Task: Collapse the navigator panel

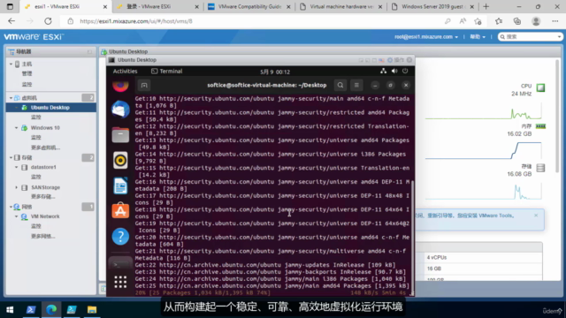Action: click(x=89, y=52)
